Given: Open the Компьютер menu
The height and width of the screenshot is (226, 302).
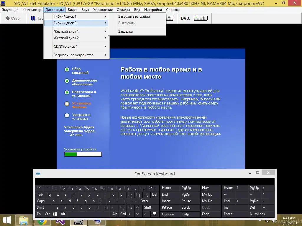Looking at the screenshot, I should point(32,10).
